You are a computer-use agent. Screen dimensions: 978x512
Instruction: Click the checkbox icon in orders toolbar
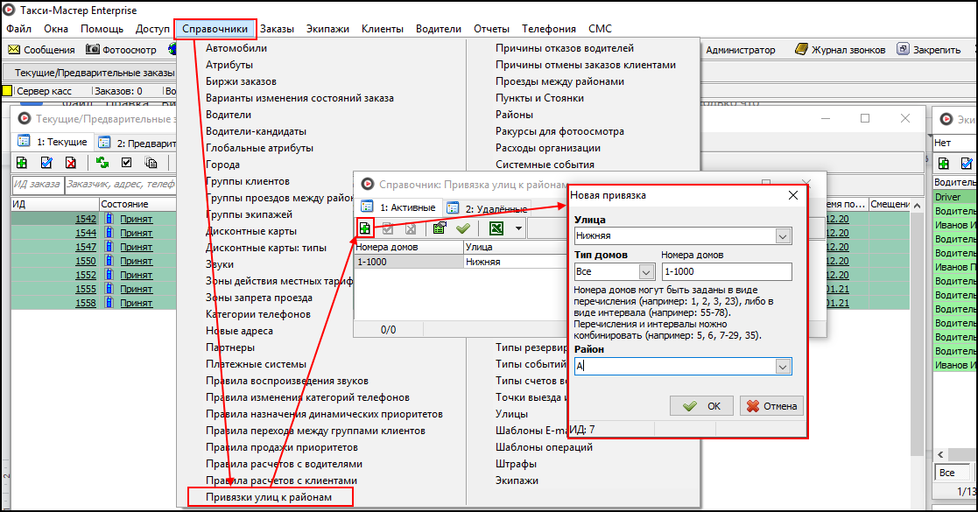[x=126, y=163]
